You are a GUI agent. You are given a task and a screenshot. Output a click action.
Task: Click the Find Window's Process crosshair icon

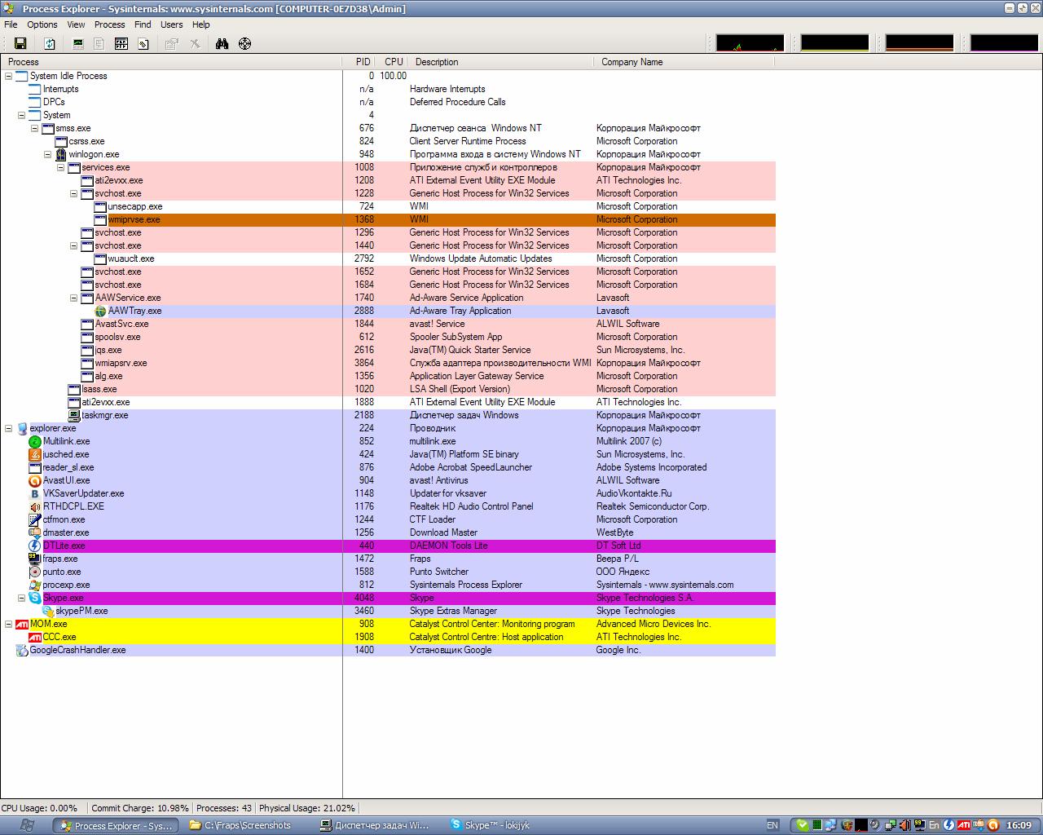(244, 44)
